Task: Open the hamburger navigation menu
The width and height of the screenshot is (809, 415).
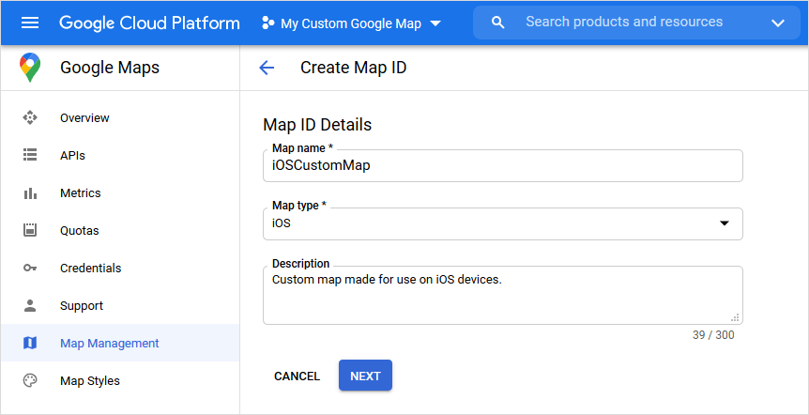Action: 30,23
